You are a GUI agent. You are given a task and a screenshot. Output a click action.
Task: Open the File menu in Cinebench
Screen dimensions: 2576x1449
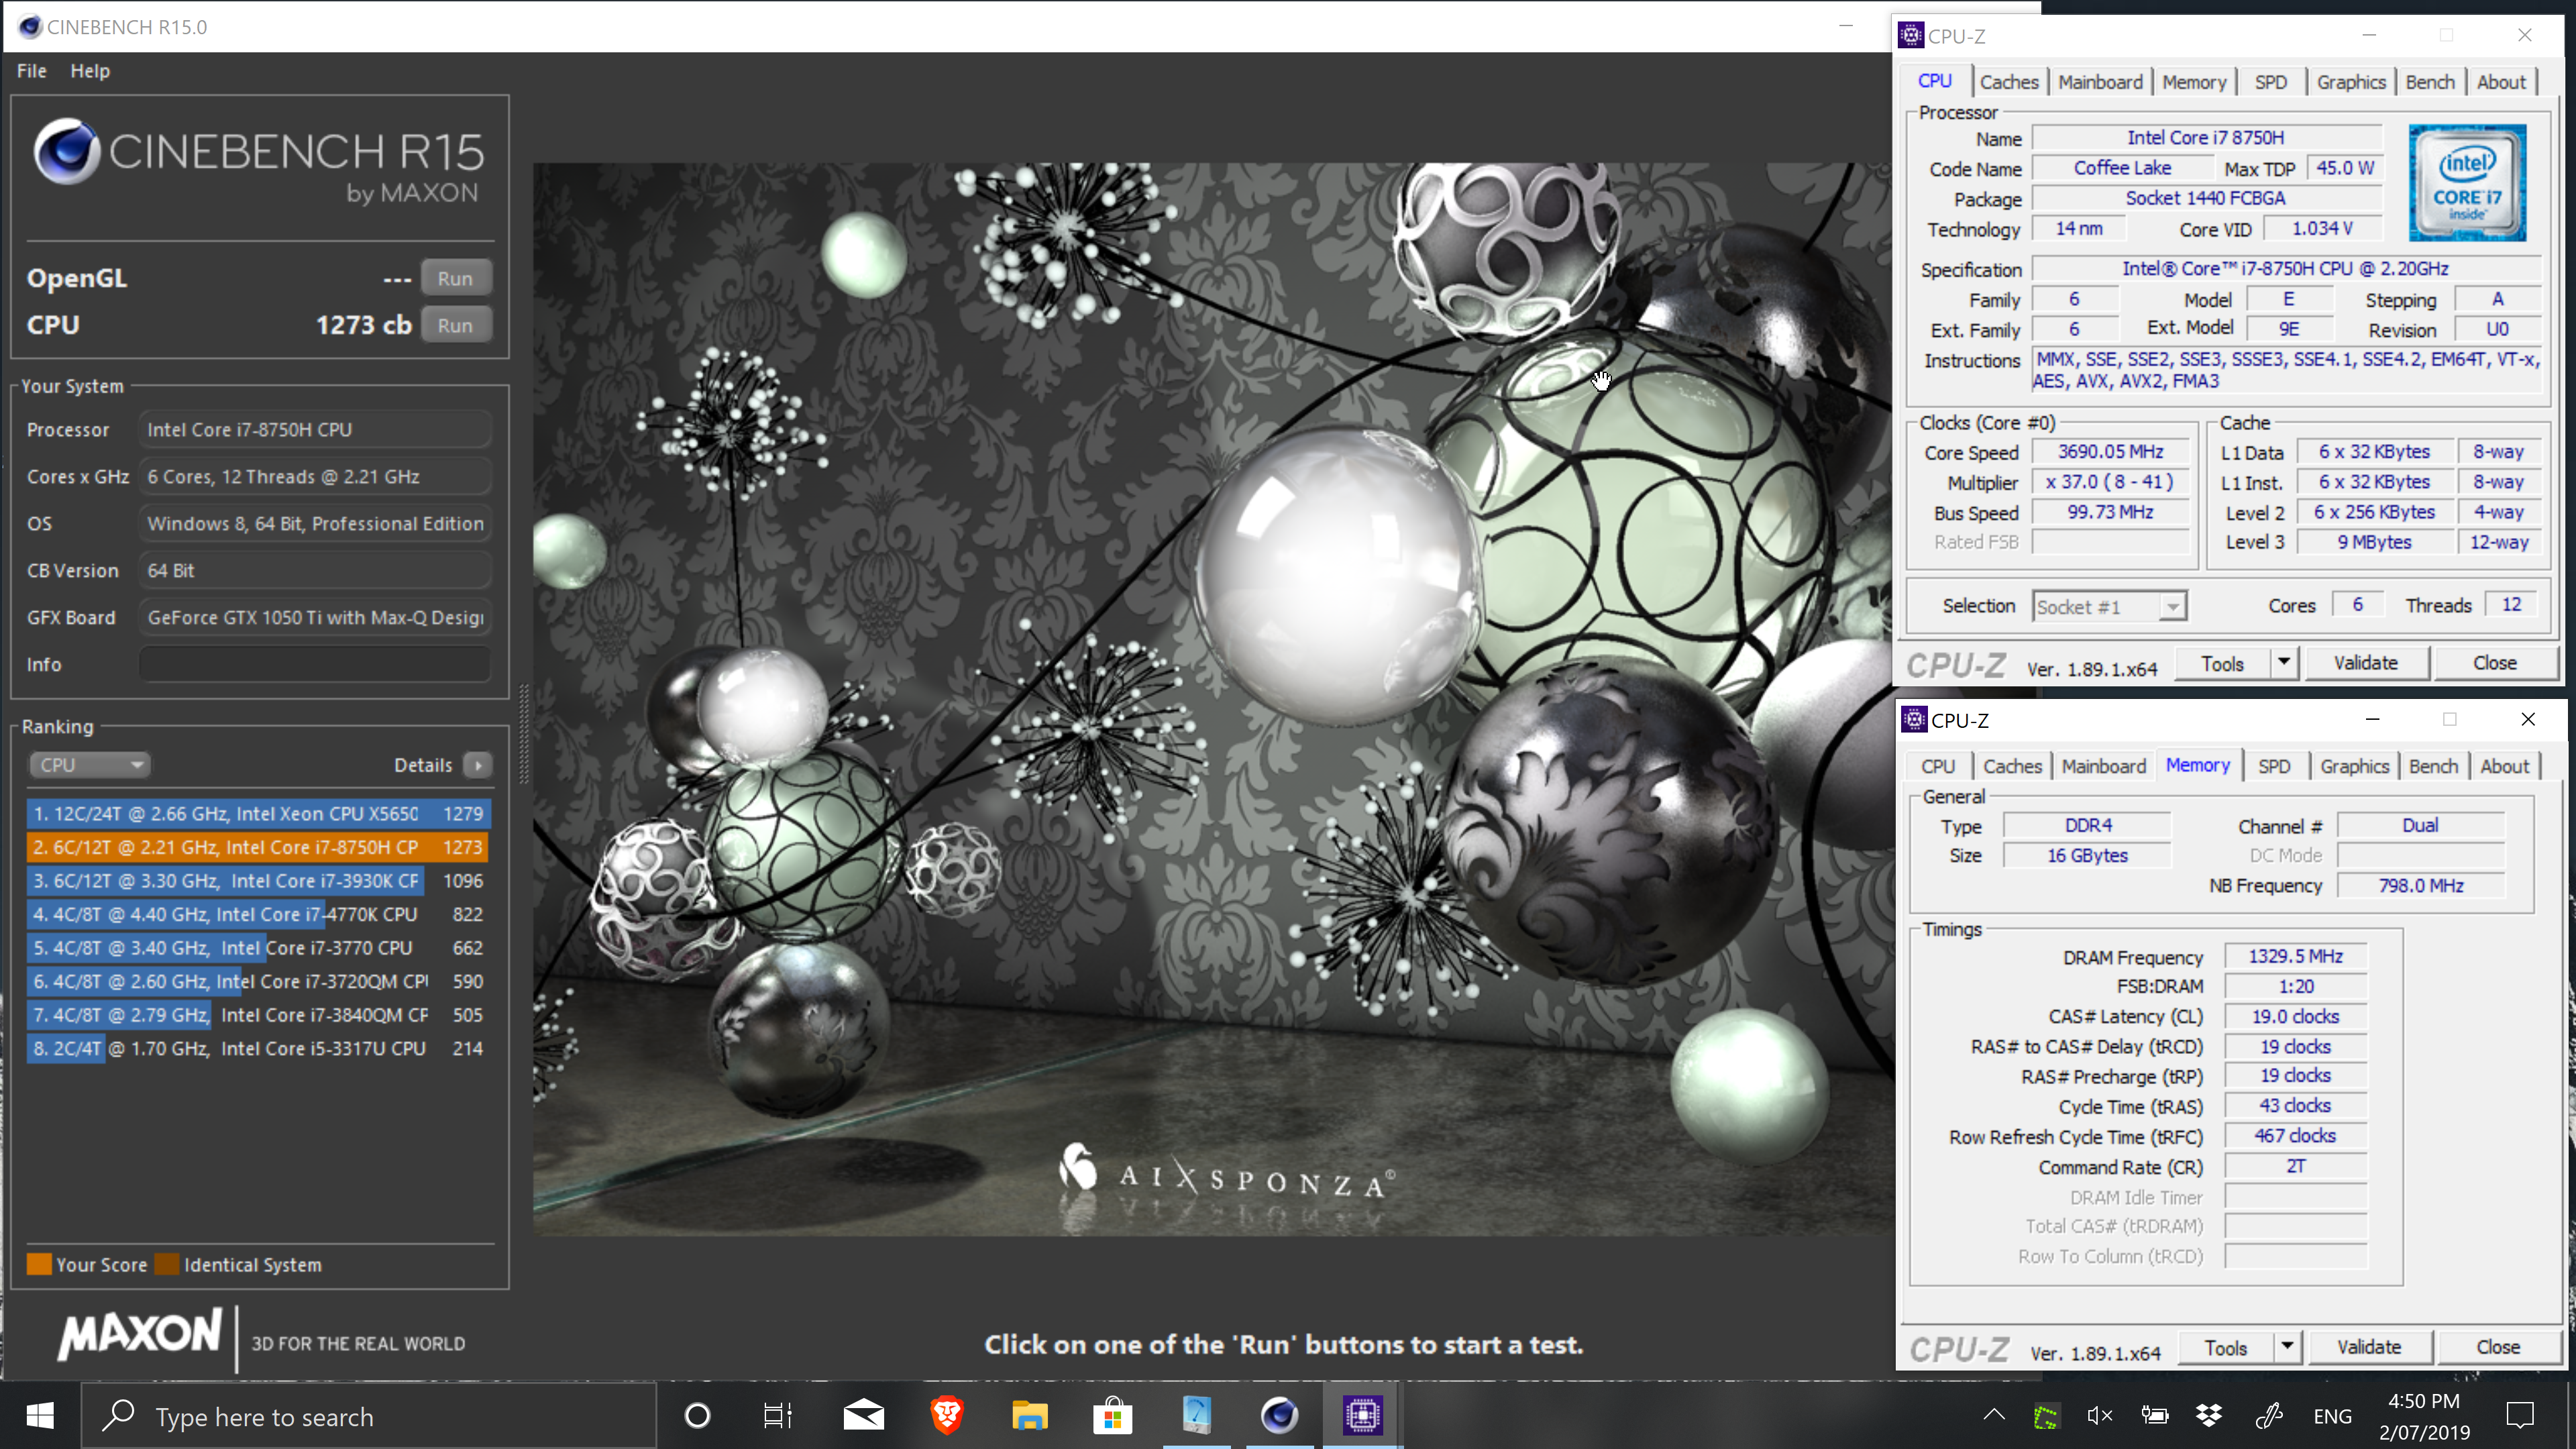31,71
